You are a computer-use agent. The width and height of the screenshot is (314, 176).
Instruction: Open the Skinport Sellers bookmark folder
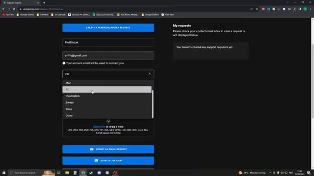coord(150,15)
